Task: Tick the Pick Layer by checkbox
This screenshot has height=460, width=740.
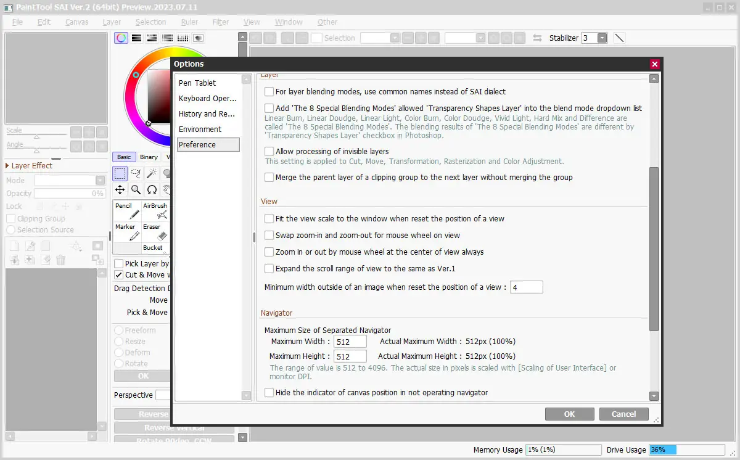Action: (x=119, y=263)
